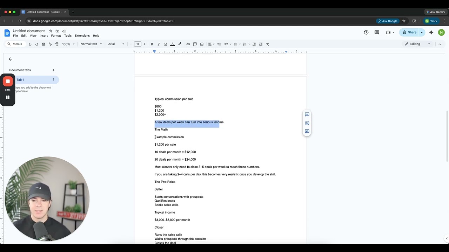The height and width of the screenshot is (252, 449).
Task: Suggest edits from page margin buttons
Action: [x=307, y=131]
